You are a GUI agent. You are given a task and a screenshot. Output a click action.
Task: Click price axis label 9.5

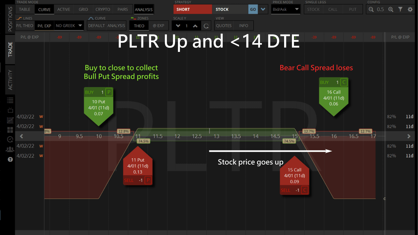pyautogui.click(x=79, y=136)
